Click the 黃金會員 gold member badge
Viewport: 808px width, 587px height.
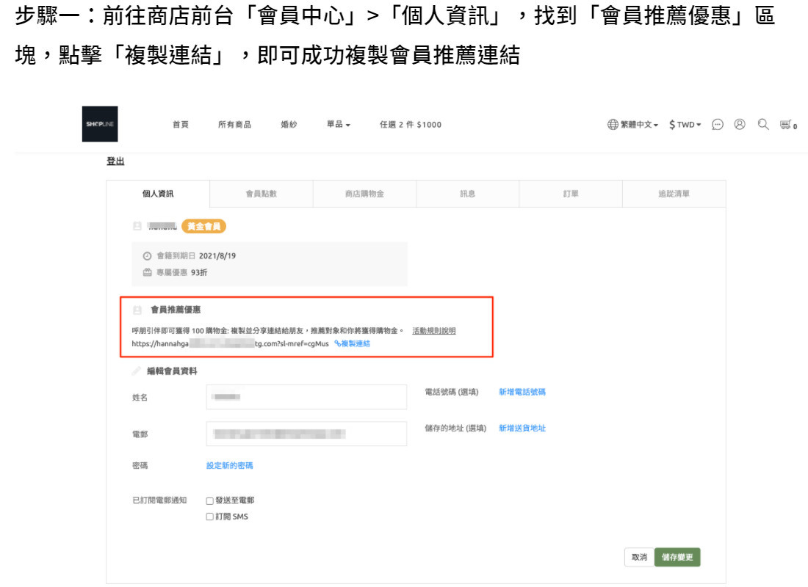[203, 227]
